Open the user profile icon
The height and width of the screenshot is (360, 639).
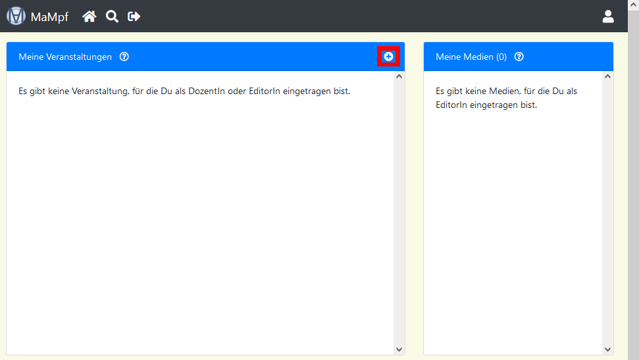(x=608, y=16)
